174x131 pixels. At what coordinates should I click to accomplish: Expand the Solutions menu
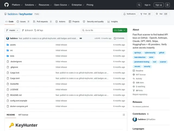pyautogui.click(x=30, y=5)
